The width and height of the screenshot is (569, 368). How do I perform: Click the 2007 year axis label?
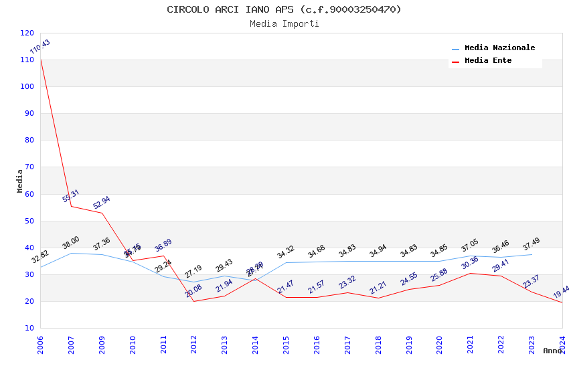tap(71, 345)
